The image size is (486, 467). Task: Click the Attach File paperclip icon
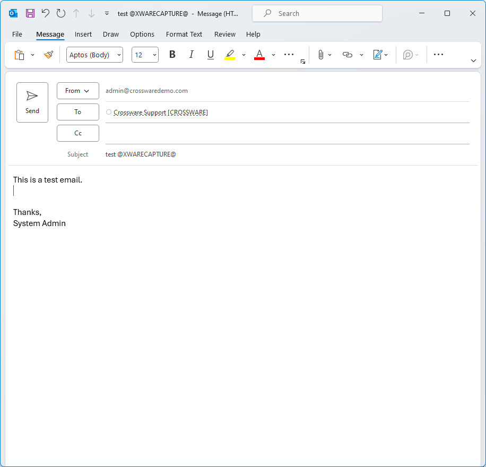coord(320,55)
